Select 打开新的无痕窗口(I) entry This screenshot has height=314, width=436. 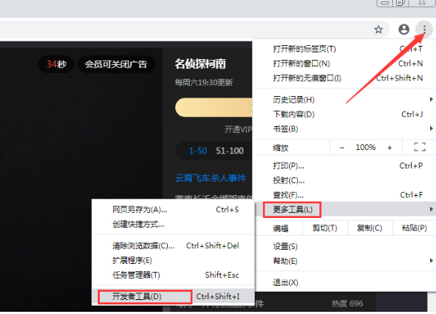pyautogui.click(x=345, y=78)
